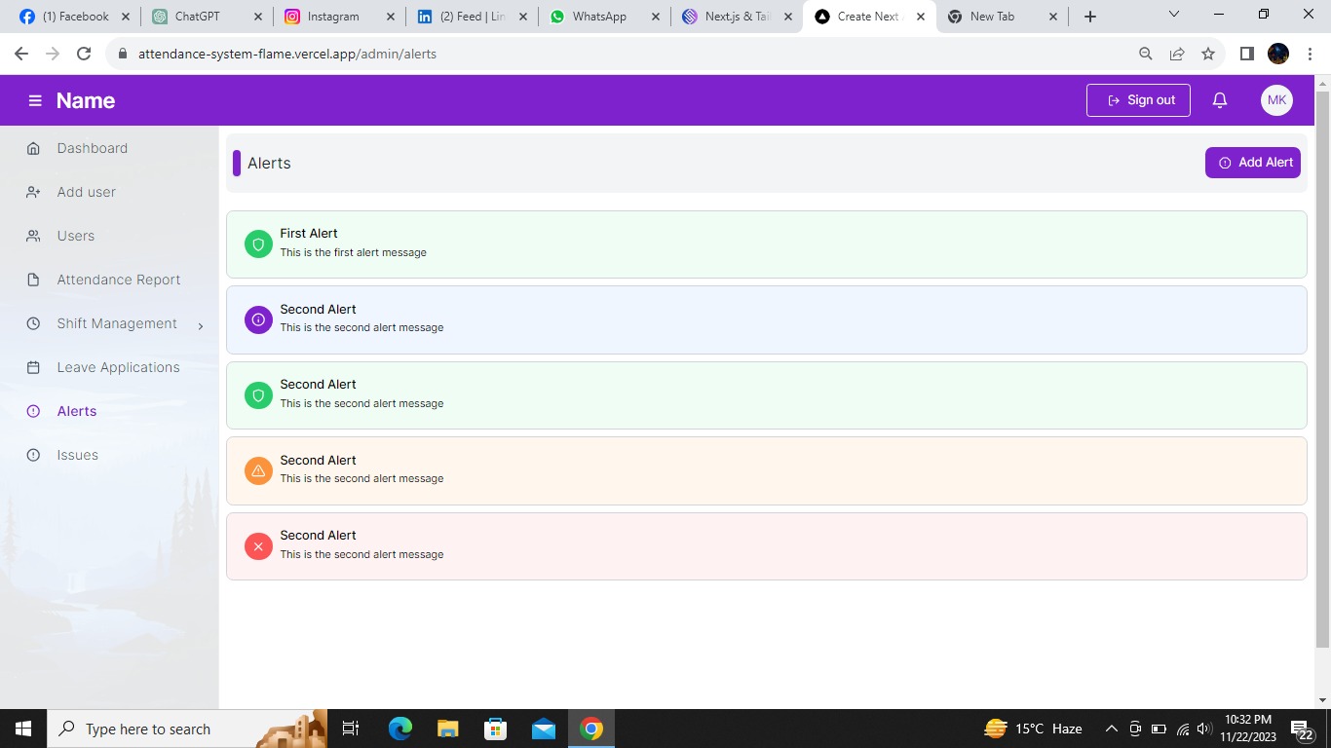Open browser zoom magnifier icon
This screenshot has height=748, width=1331.
(1146, 54)
